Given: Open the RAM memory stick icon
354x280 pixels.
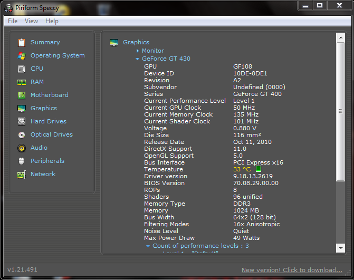Looking at the screenshot, I should coord(22,82).
